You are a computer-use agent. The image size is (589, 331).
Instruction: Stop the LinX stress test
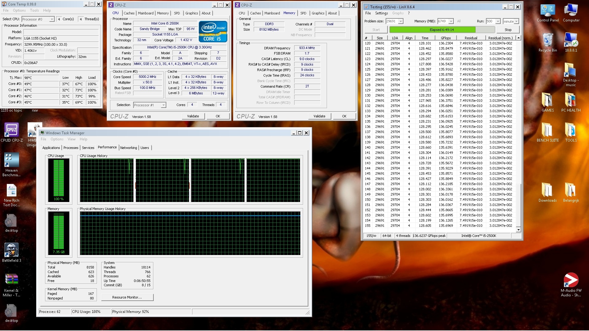pos(508,30)
